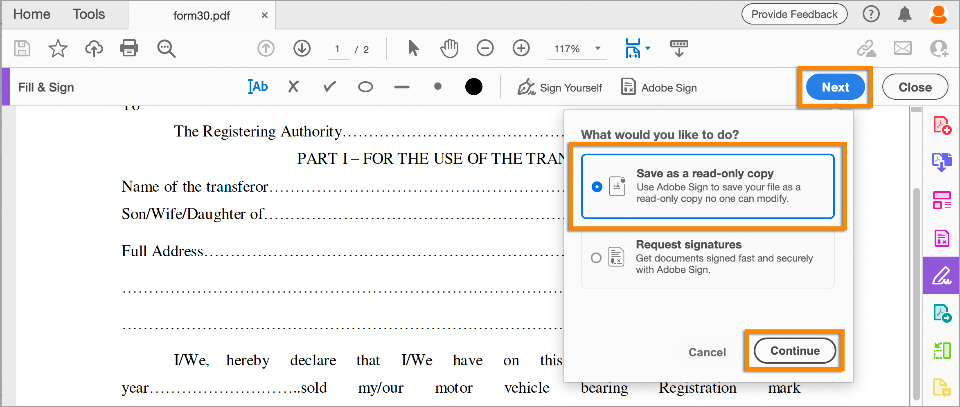Viewport: 960px width, 407px height.
Task: Click Continue in the dialog
Action: click(x=795, y=351)
